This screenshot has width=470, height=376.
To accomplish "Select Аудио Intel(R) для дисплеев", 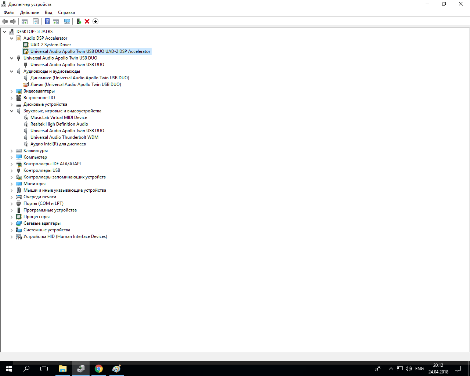I will coord(58,144).
